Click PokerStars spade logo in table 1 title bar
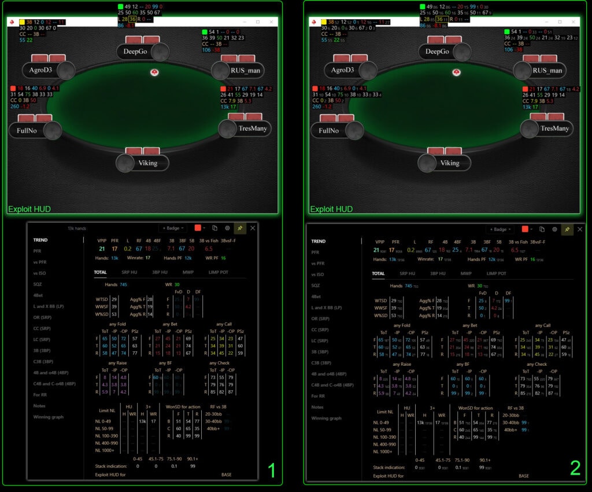Screen dimensions: 592x492 click(12, 22)
